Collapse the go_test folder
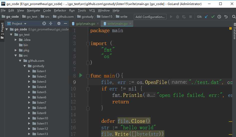The height and width of the screenshot is (137, 236). tap(11, 35)
